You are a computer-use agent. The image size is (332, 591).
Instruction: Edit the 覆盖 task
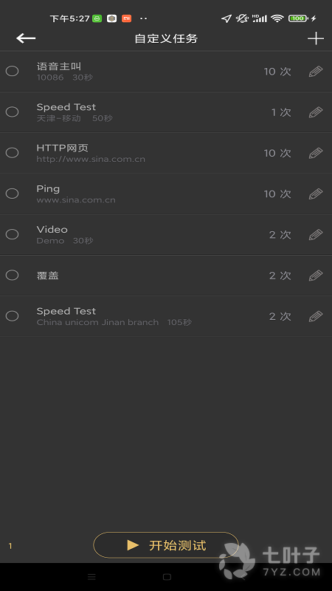point(316,275)
